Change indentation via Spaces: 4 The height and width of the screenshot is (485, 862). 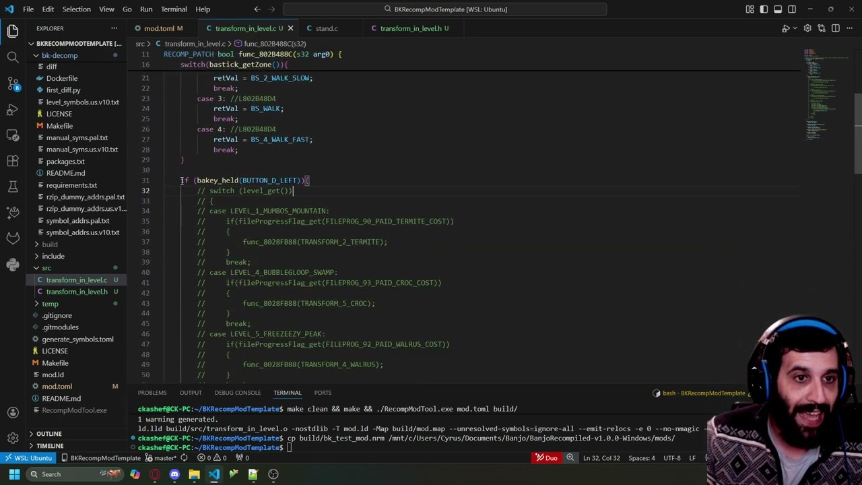pyautogui.click(x=641, y=458)
